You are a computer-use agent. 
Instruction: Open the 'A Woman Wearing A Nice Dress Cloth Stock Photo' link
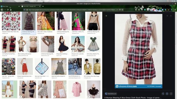[x=133, y=98]
